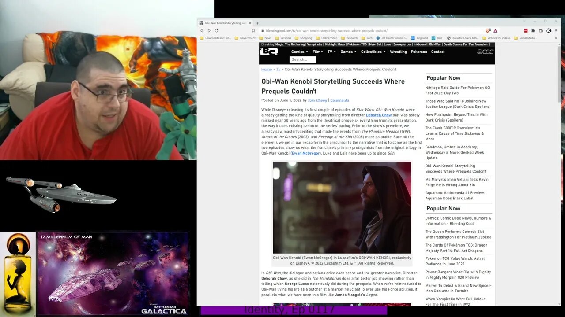This screenshot has height=317, width=565.
Task: Open the Brave Shields lion icon
Action: pos(488,31)
